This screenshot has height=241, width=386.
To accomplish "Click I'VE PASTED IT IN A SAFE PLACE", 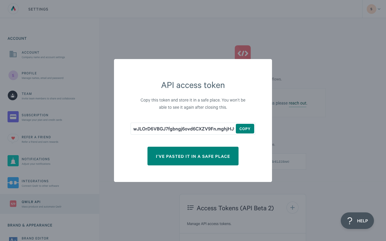I will coord(193,156).
